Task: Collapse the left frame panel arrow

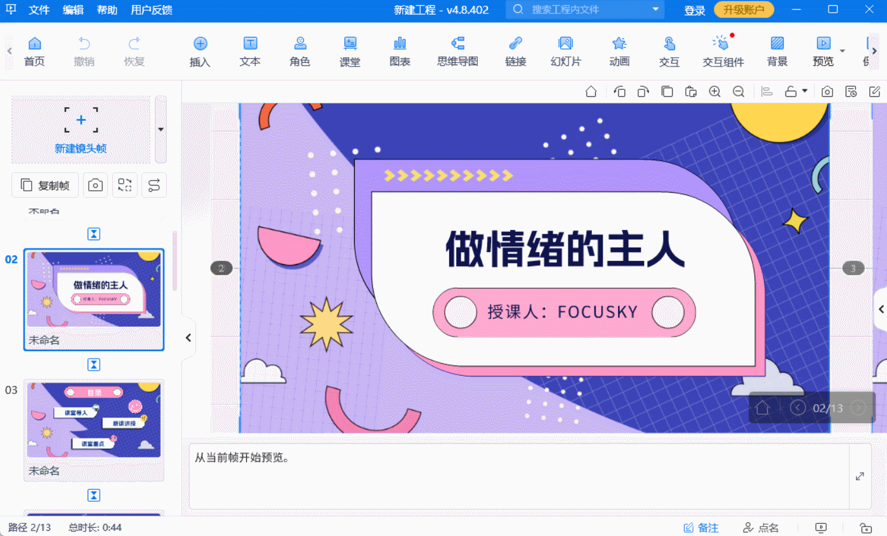Action: (188, 338)
